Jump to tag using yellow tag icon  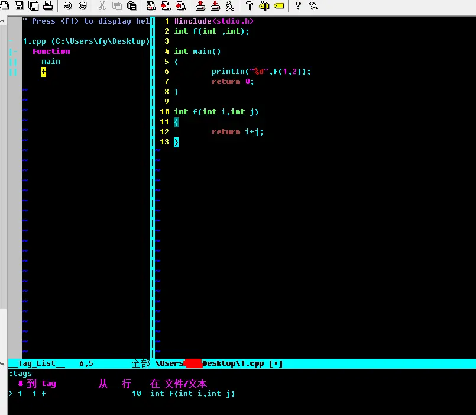(279, 5)
